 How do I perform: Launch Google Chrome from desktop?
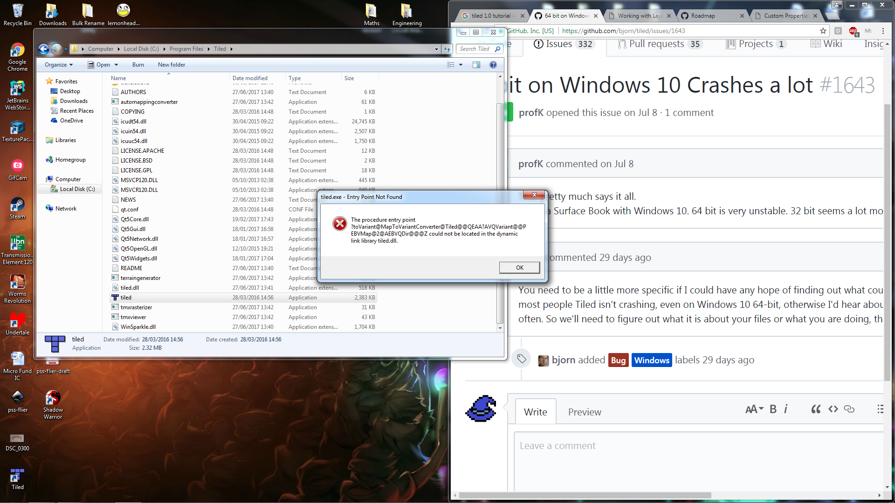(17, 57)
